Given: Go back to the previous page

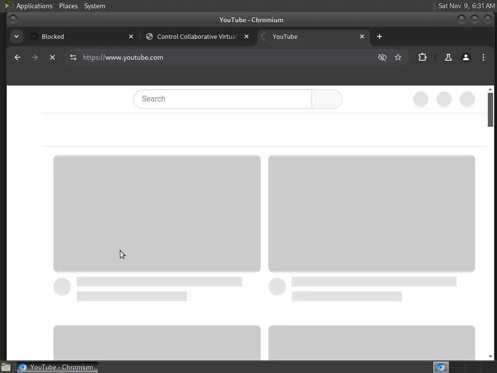Looking at the screenshot, I should pos(17,57).
